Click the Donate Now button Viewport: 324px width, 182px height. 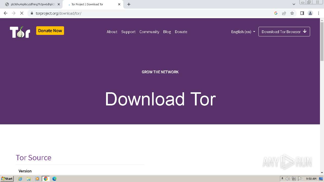tap(50, 31)
